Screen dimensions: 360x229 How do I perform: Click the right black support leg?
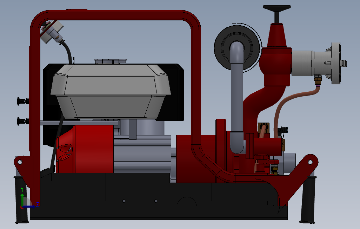click(x=308, y=199)
